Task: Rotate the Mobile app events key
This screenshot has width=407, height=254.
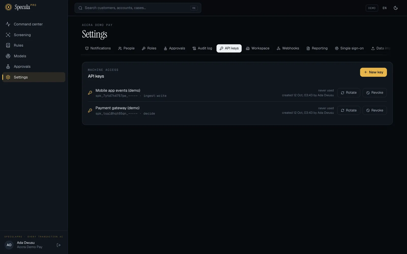Action: pos(349,93)
